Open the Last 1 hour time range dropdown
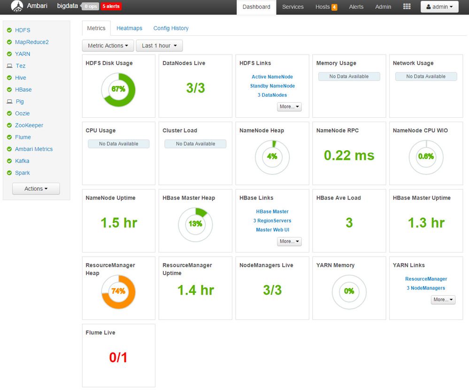Screen dimensions: 469x390 pyautogui.click(x=159, y=46)
